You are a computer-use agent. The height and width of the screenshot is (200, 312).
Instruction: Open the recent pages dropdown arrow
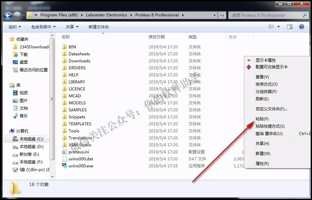tap(24, 15)
